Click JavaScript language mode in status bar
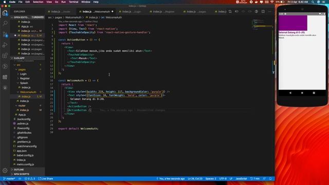 (241, 179)
